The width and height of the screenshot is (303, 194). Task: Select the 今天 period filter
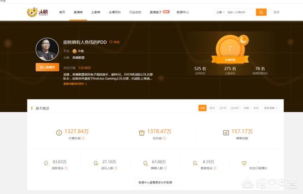click(202, 108)
